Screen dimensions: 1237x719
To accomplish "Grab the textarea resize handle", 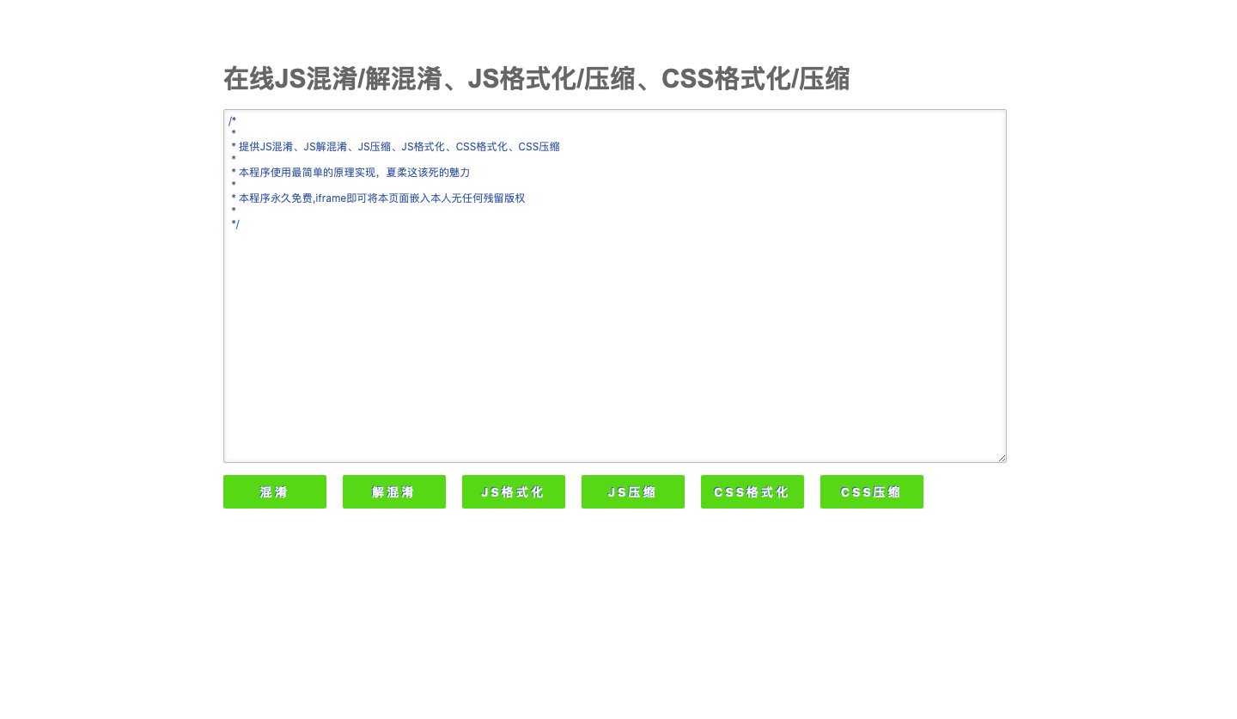I will pyautogui.click(x=1002, y=458).
